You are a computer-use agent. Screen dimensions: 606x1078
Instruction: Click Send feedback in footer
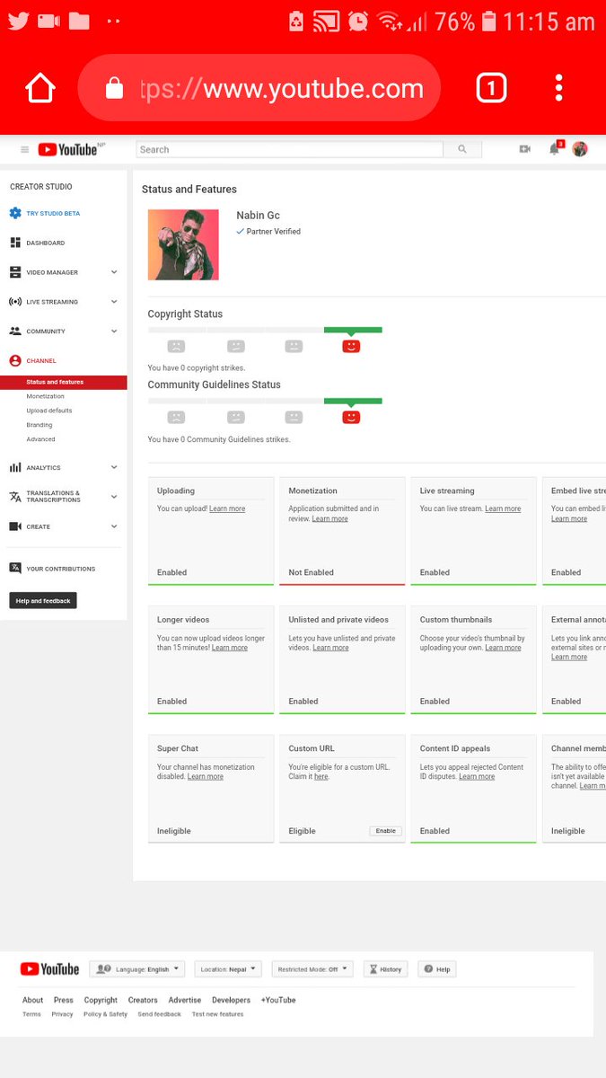point(159,1014)
